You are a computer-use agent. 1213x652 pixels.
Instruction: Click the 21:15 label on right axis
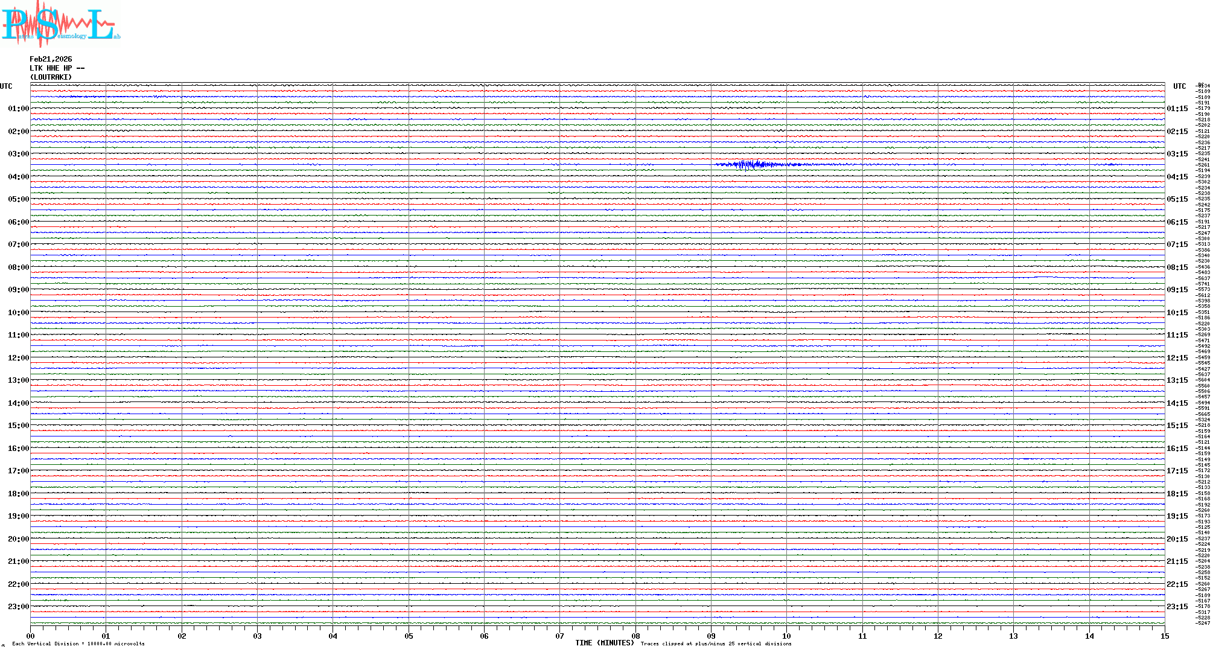pyautogui.click(x=1177, y=561)
